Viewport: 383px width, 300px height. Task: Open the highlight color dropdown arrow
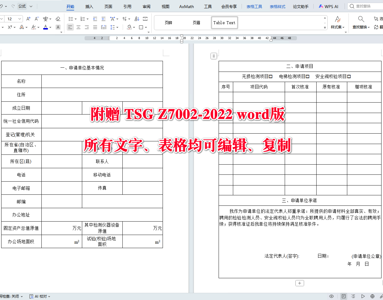pos(38,27)
